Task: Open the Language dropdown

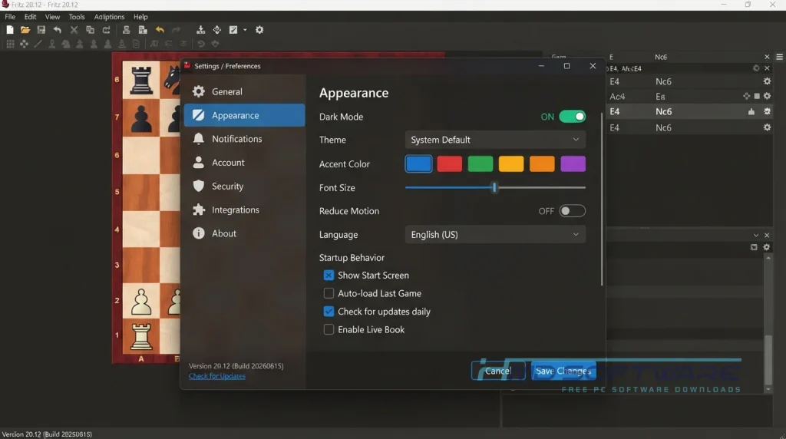Action: coord(495,235)
